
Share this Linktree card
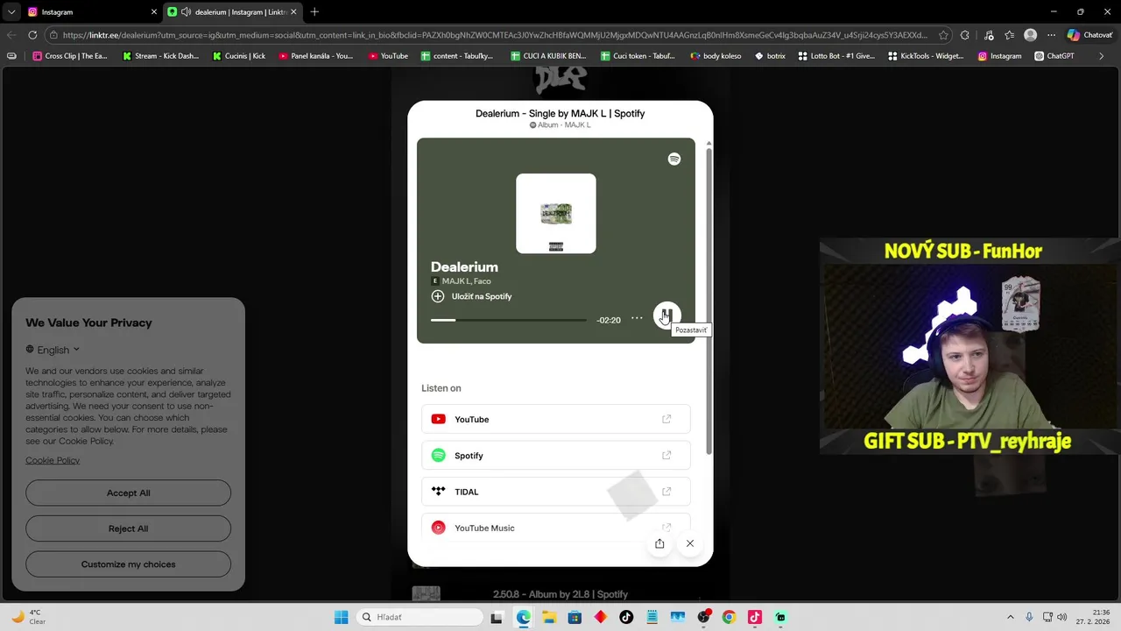point(659,543)
